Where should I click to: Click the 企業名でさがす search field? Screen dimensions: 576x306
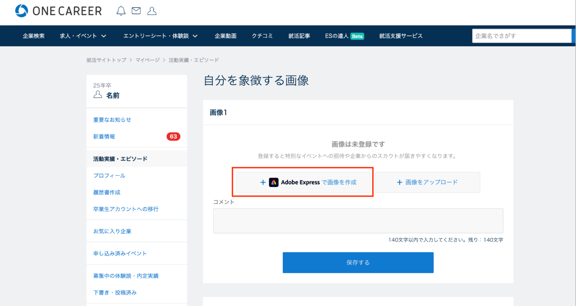[522, 36]
